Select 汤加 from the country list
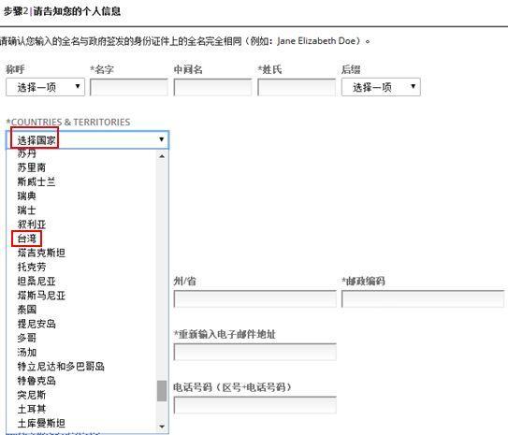Screen dimensions: 508x435 [x=26, y=353]
